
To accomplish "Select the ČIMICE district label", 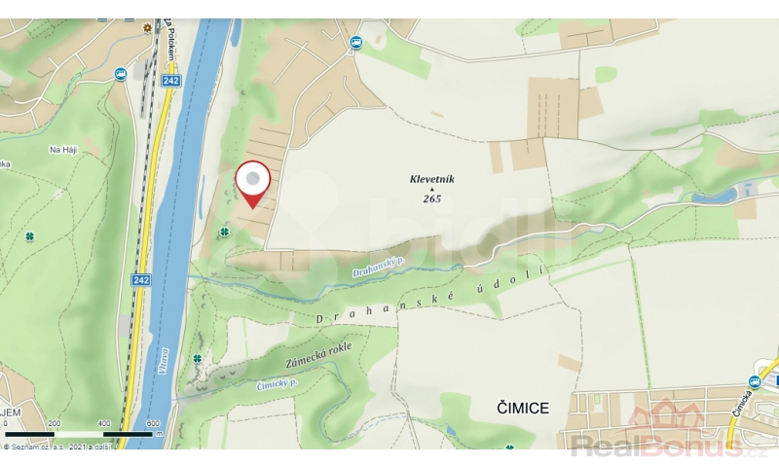I will (x=523, y=408).
